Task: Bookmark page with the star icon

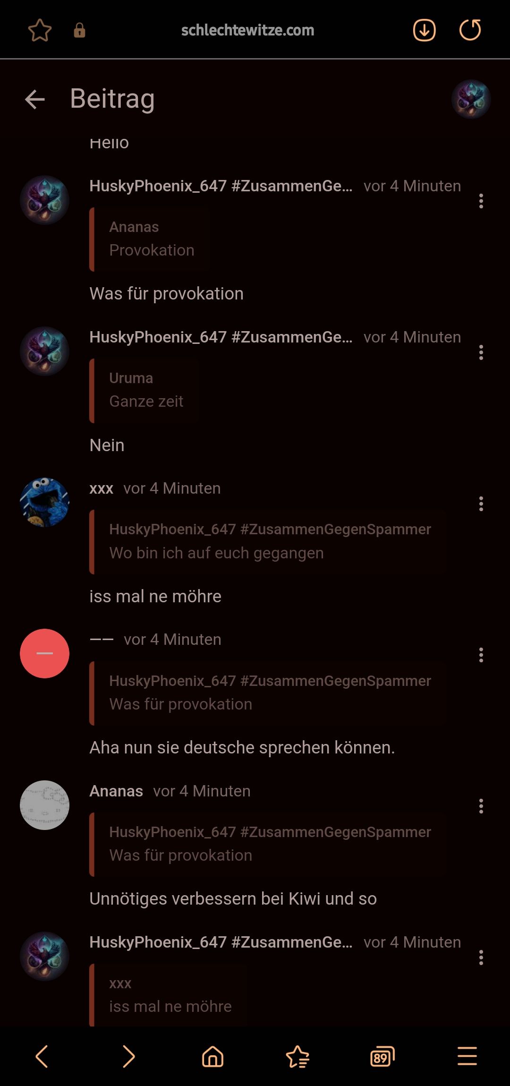Action: click(40, 30)
